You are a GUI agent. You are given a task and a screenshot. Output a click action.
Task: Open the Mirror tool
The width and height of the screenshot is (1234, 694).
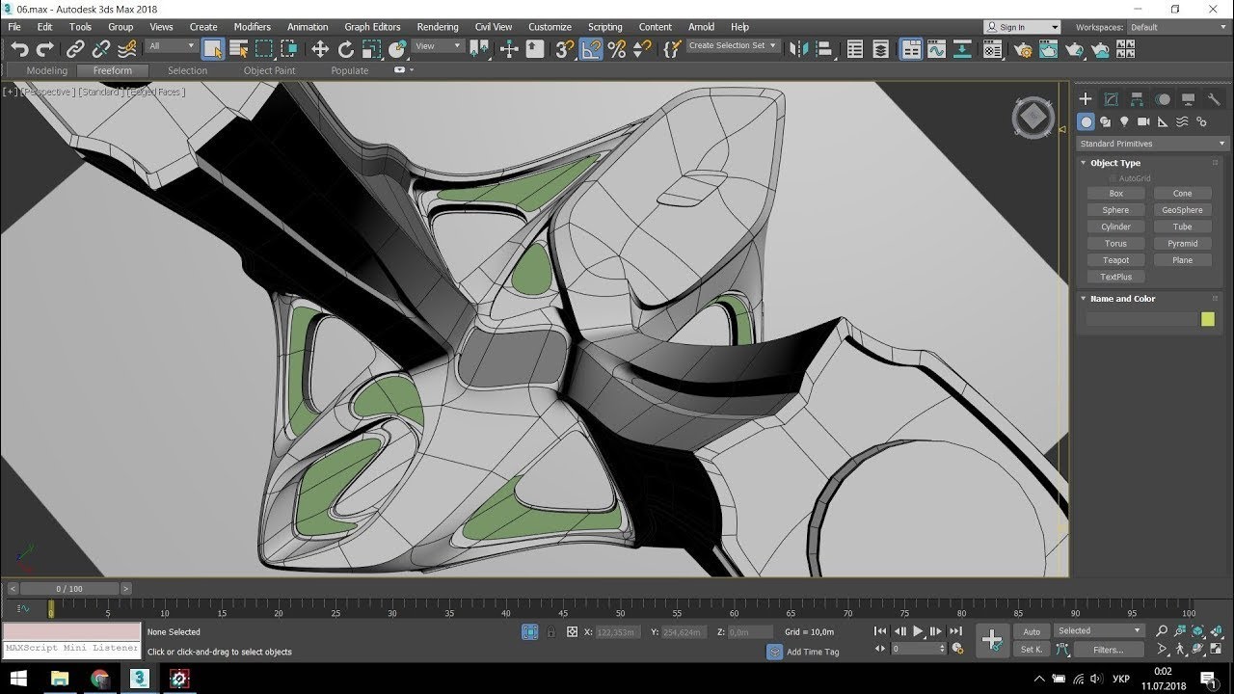tap(799, 49)
